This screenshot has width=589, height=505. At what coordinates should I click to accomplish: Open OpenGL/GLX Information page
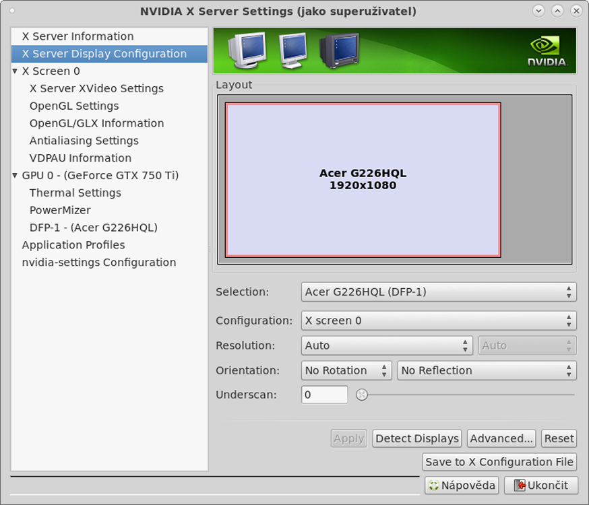[96, 123]
